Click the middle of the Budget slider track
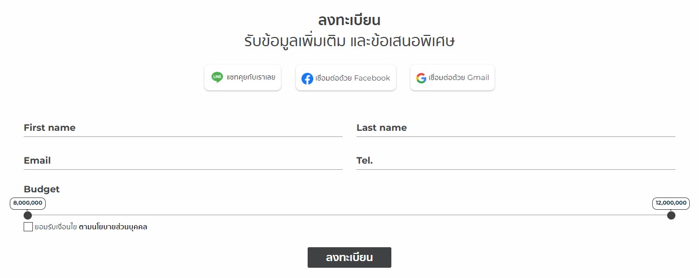This screenshot has width=699, height=278. point(349,215)
